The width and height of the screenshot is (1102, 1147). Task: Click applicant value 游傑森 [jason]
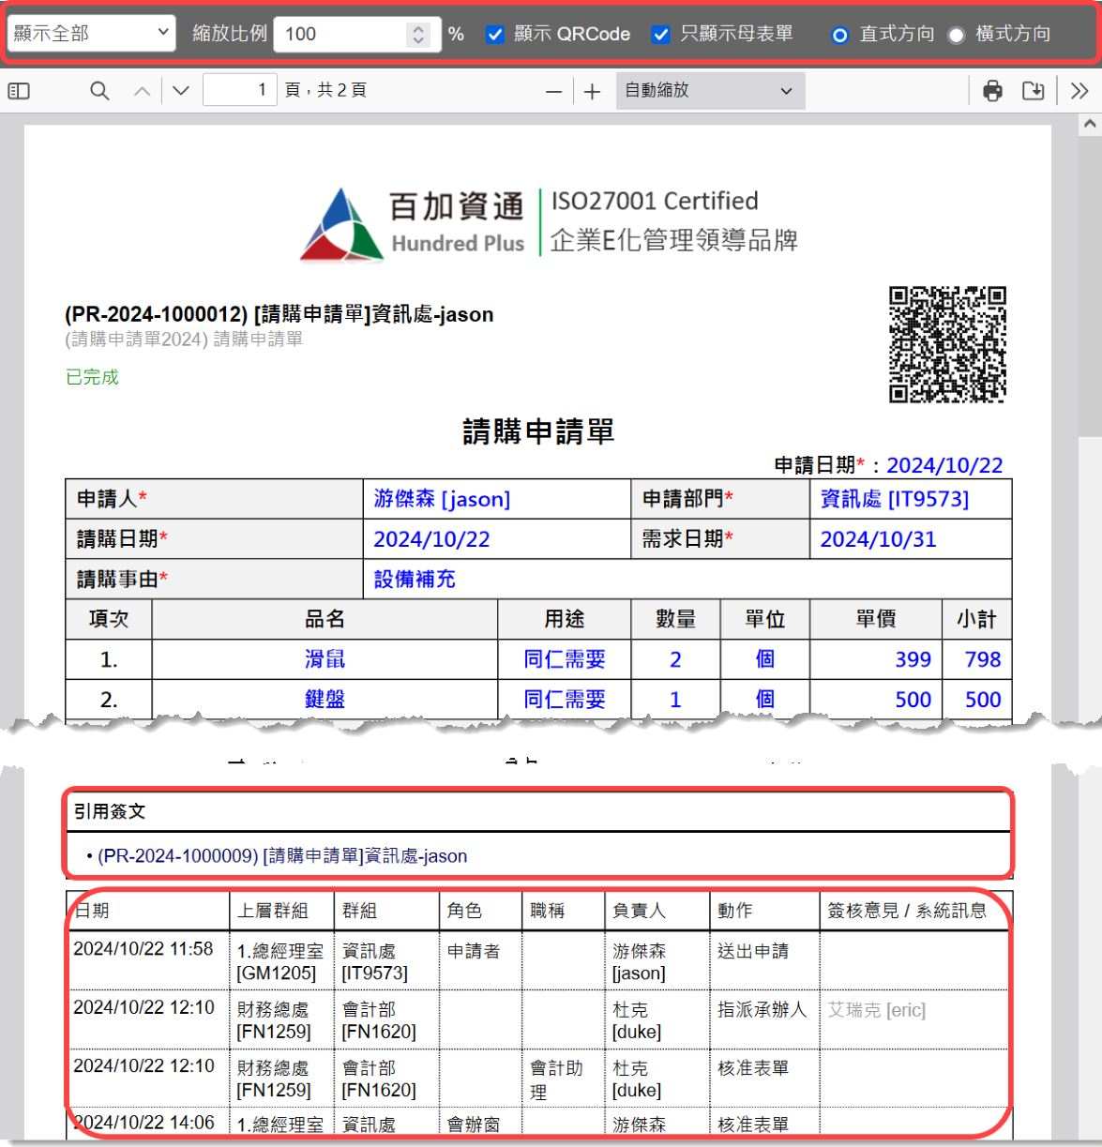coord(442,499)
